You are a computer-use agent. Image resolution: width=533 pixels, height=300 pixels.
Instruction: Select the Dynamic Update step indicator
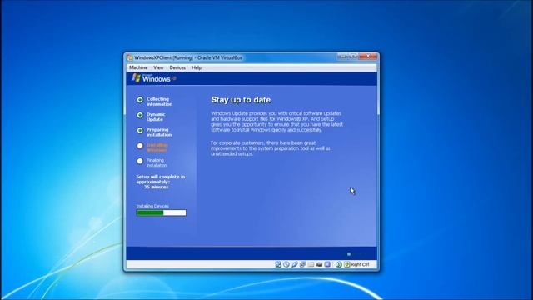pyautogui.click(x=140, y=115)
